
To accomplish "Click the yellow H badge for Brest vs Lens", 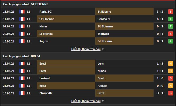I will 170,64.
